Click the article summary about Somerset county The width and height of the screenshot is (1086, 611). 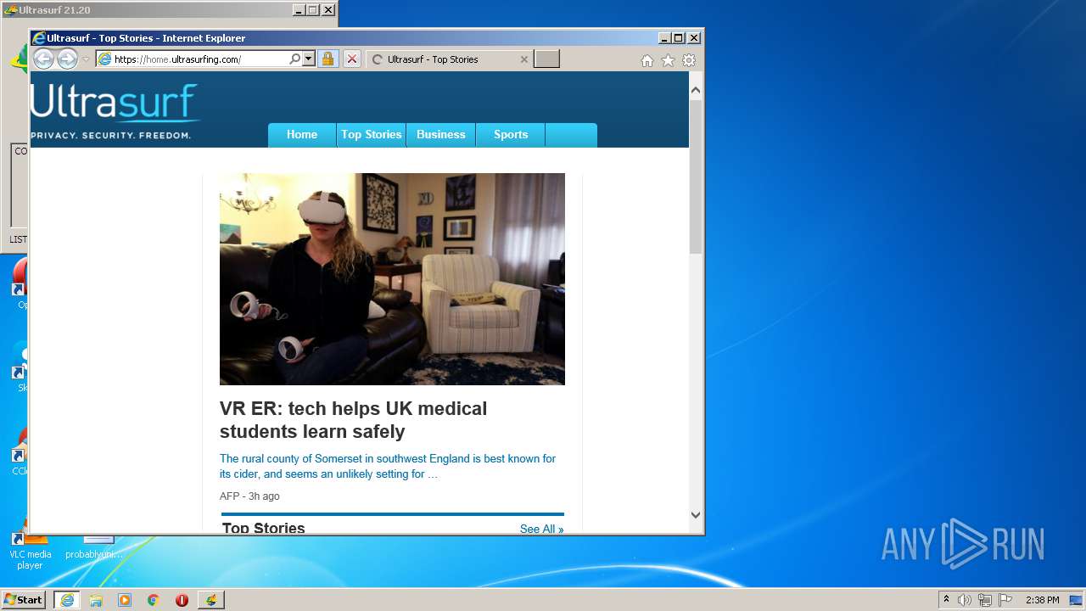point(388,466)
